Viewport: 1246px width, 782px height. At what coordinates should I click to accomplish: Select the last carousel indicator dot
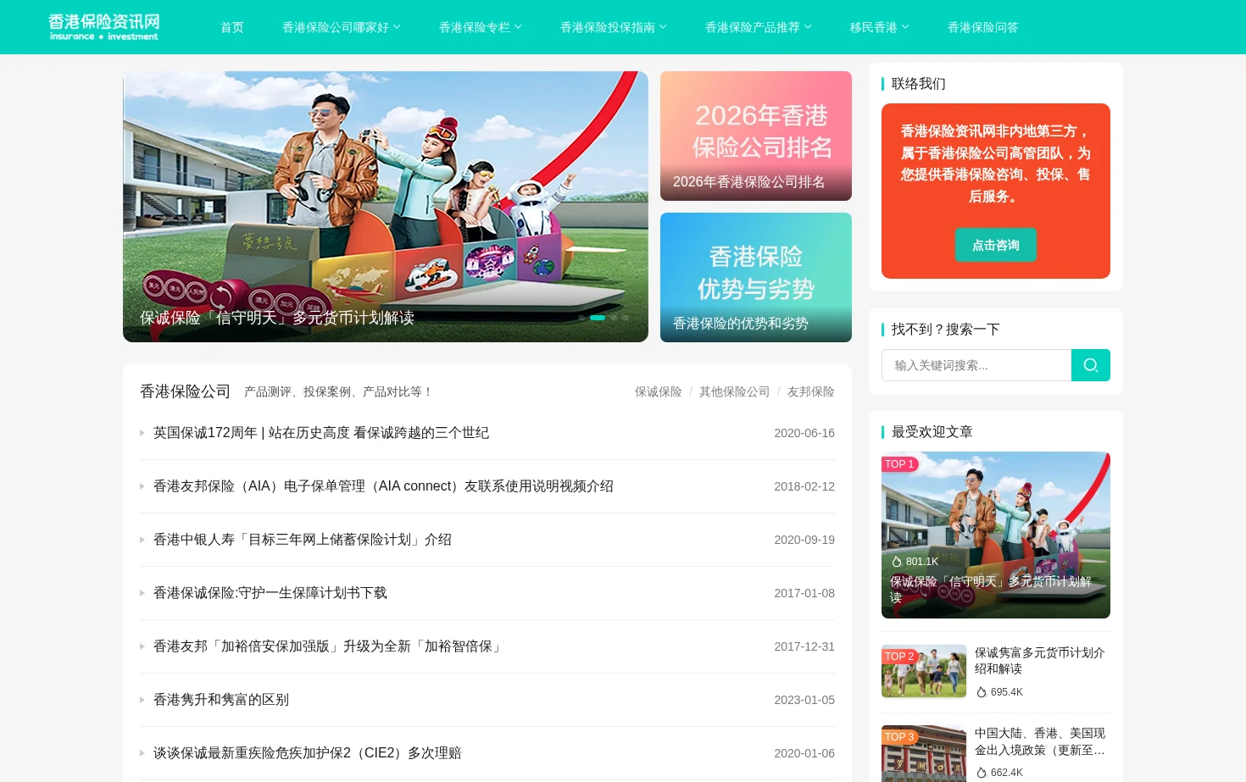[x=626, y=318]
